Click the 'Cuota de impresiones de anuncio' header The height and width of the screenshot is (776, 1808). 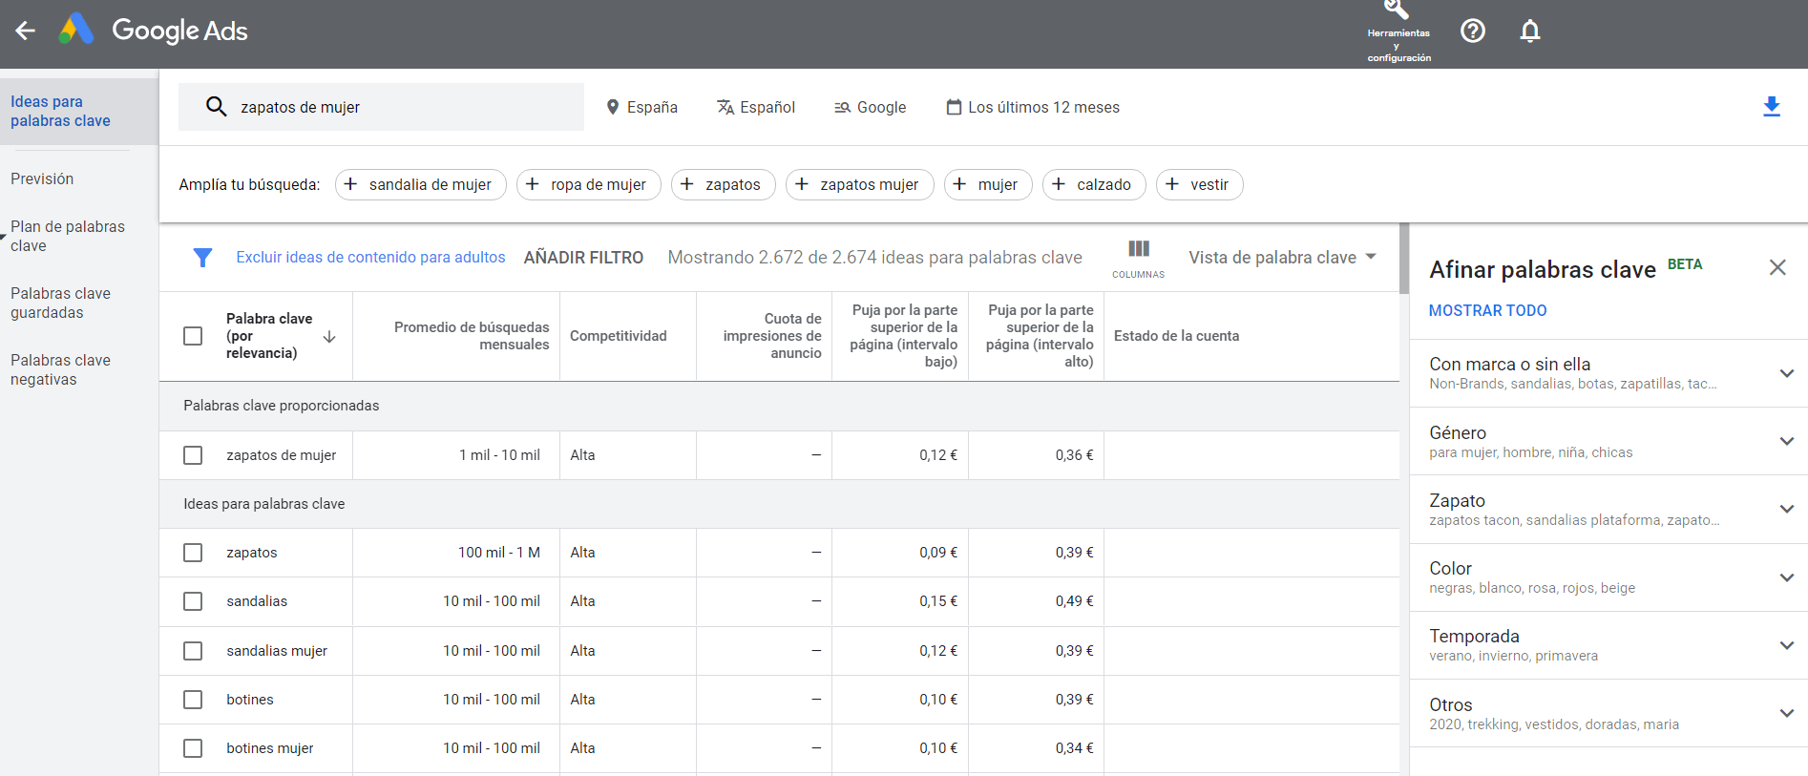771,336
